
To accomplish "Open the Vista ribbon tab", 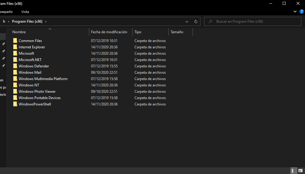I will (x=25, y=12).
